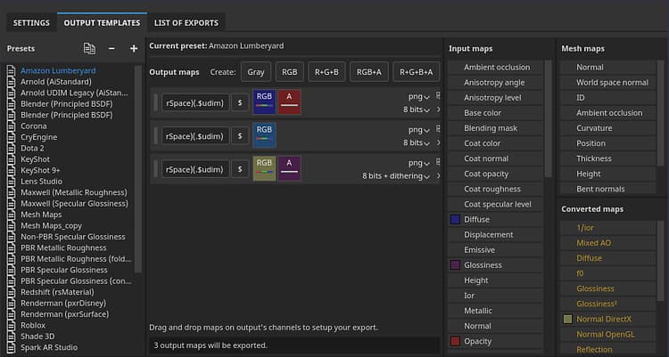Select the PBR Metallic Roughness preset
Screen dimensions: 669x357
63,247
